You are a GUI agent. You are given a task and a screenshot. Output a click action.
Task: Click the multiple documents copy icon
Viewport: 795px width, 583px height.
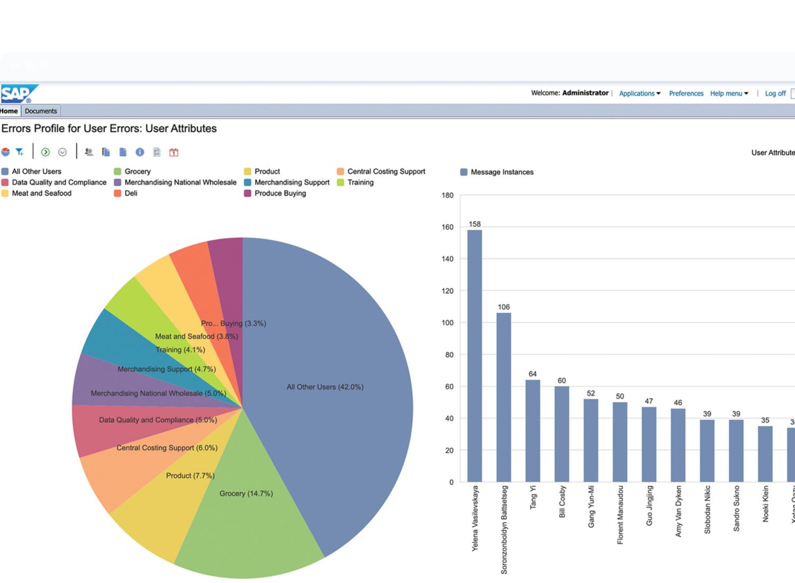(x=106, y=152)
